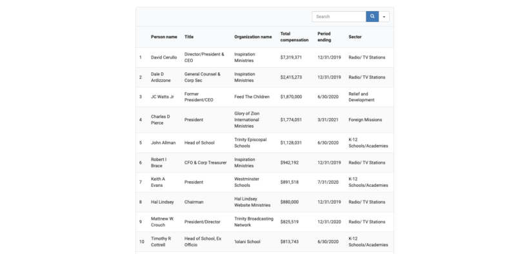Viewport: 529px width, 254px height.
Task: Click the $942,192 compensation value
Action: (x=290, y=162)
